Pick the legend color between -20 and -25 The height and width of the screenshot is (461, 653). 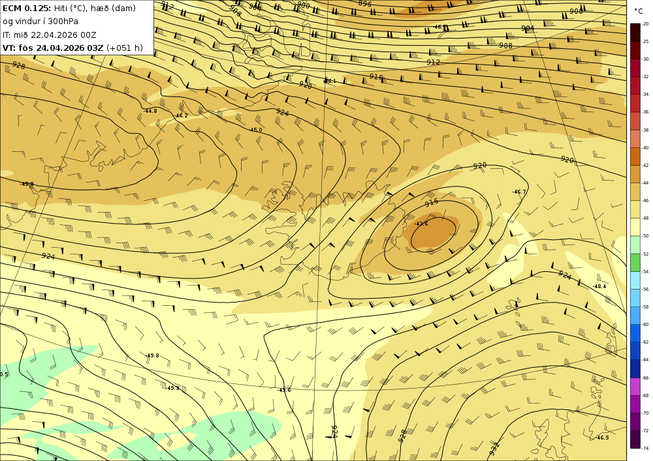[x=635, y=33]
